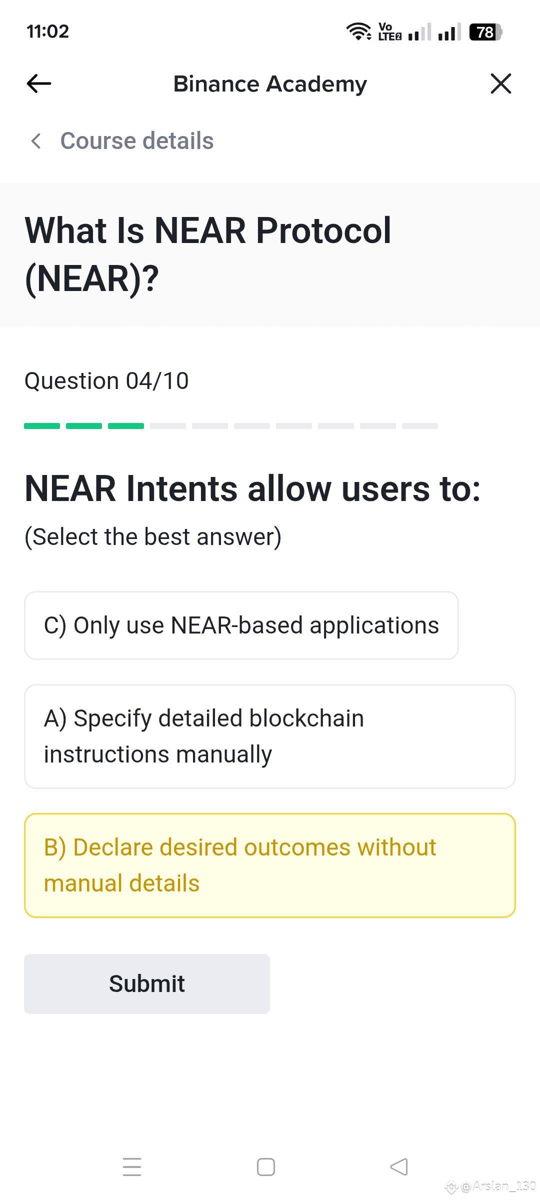Screen dimensions: 540x1200
Task: Tap Android home square icon
Action: 266,1167
